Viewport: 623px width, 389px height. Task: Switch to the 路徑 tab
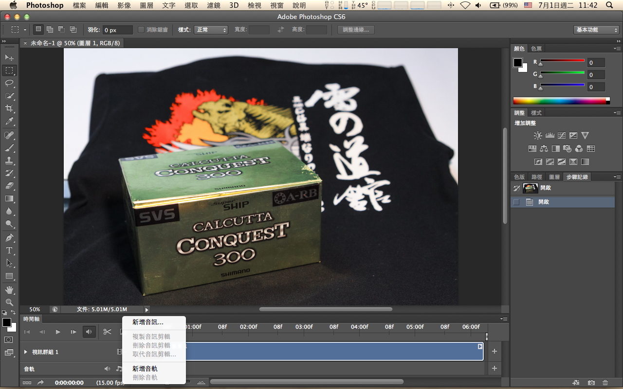(537, 177)
